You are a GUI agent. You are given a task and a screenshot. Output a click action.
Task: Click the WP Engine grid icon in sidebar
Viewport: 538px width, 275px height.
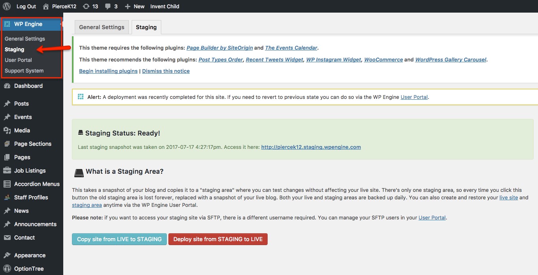[x=7, y=24]
